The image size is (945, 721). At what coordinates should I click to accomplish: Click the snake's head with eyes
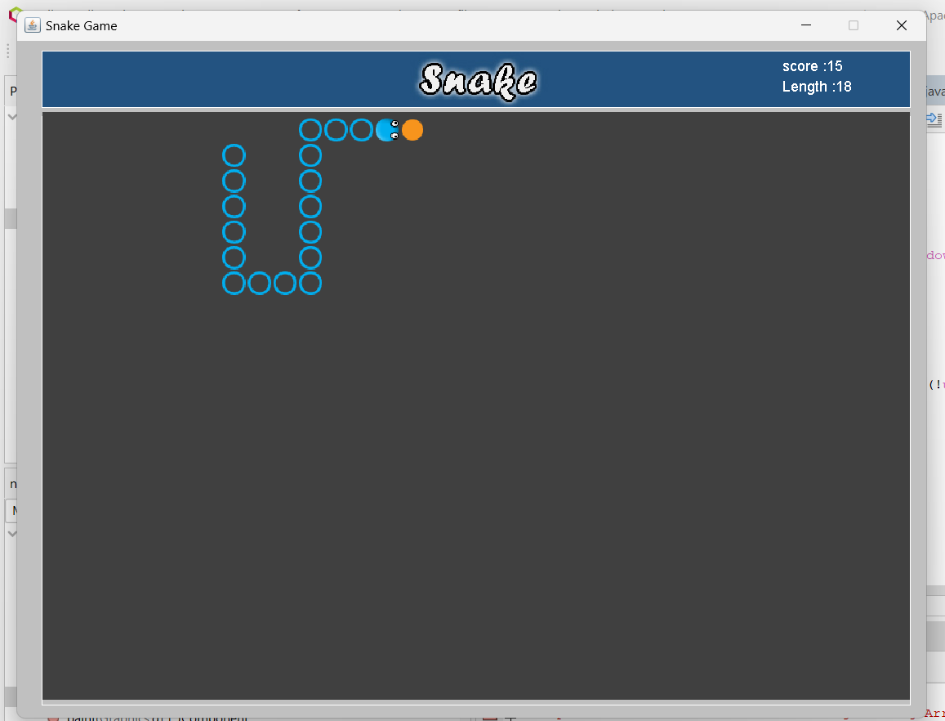point(386,130)
